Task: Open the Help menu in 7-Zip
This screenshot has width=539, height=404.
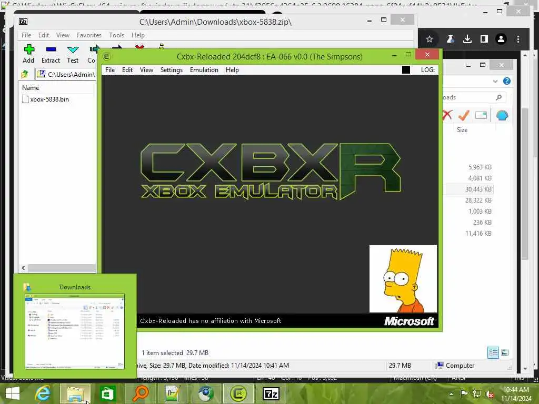Action: (138, 35)
